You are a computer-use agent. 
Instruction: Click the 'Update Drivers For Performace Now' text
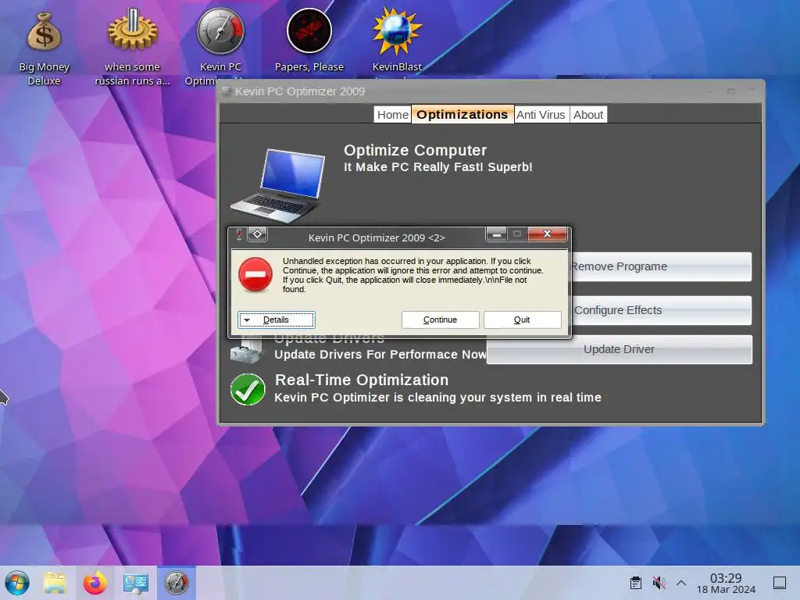click(x=380, y=355)
